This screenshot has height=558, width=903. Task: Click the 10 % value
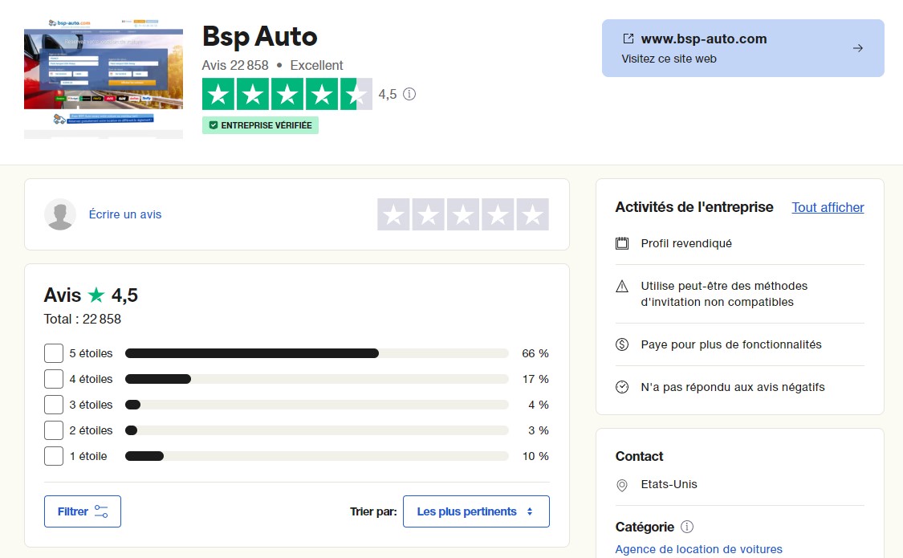(535, 456)
